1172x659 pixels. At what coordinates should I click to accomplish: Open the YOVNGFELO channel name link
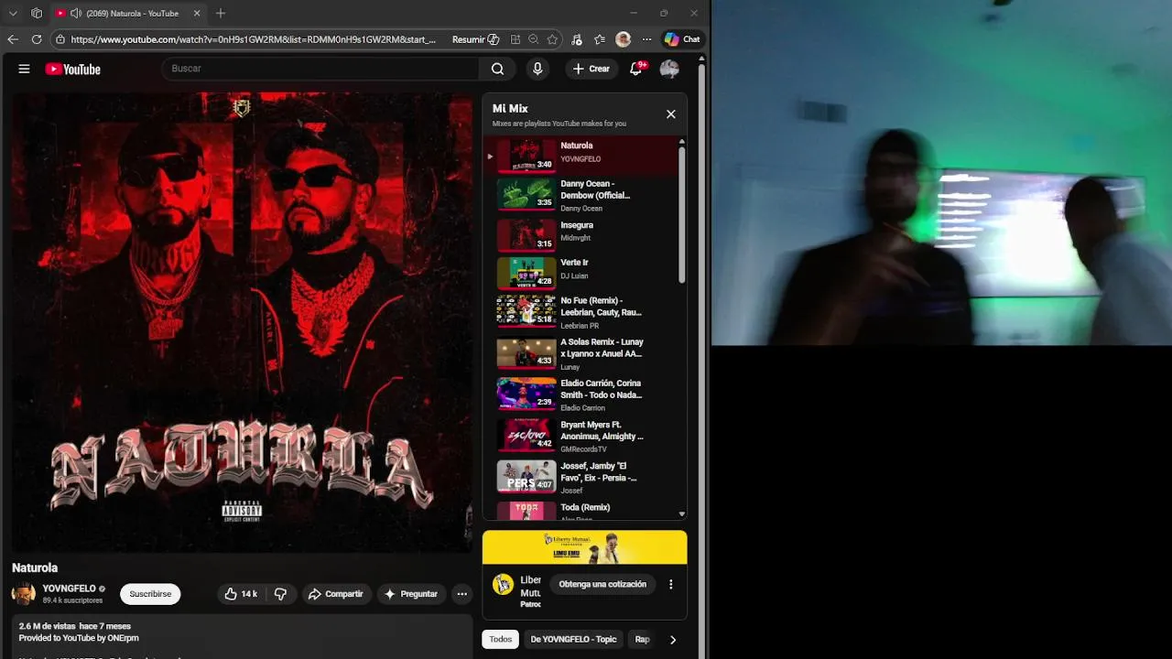click(x=69, y=589)
